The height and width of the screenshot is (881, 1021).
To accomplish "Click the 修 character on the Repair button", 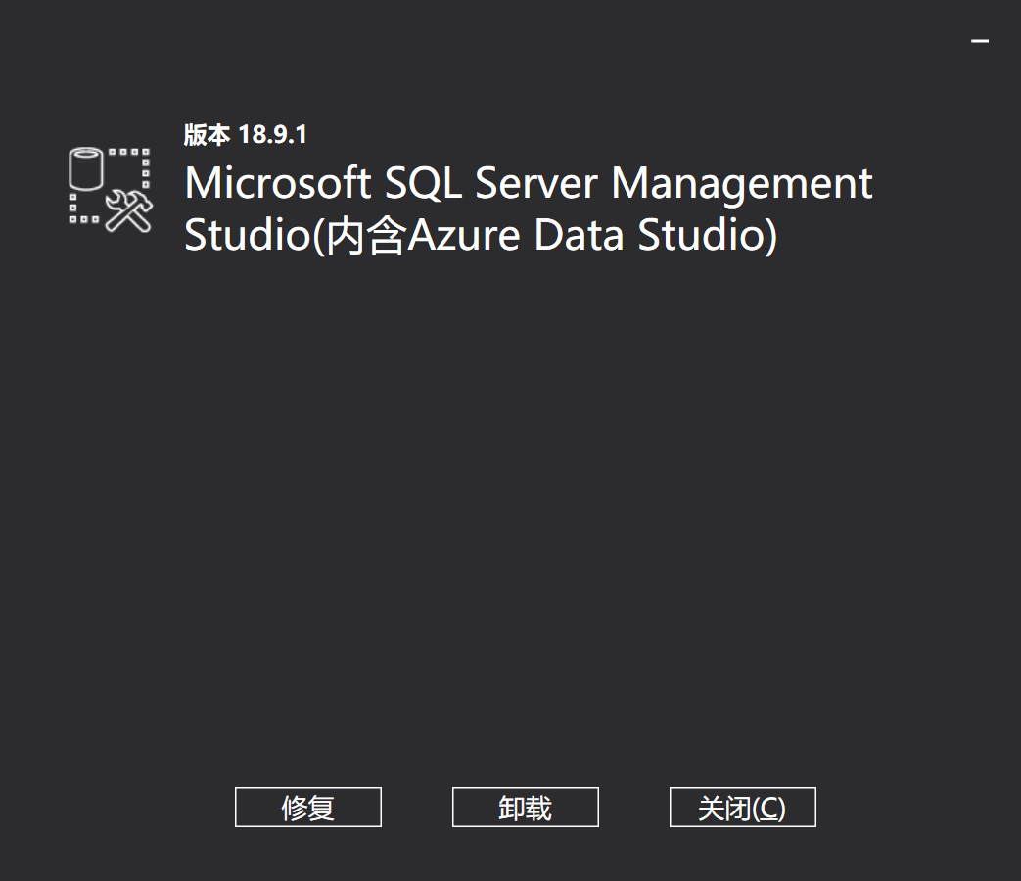I will 295,808.
